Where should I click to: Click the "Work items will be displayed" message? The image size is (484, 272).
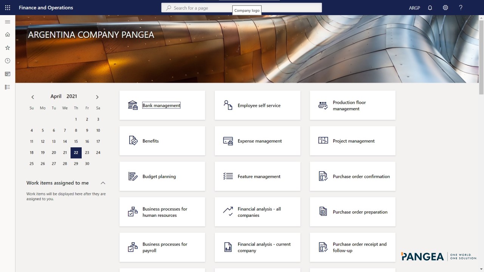pyautogui.click(x=66, y=196)
